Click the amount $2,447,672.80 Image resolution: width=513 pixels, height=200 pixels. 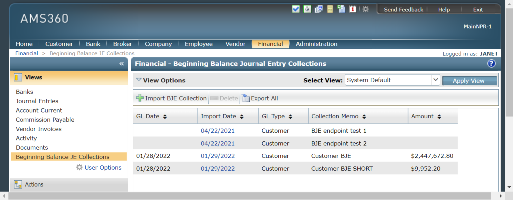pos(432,156)
